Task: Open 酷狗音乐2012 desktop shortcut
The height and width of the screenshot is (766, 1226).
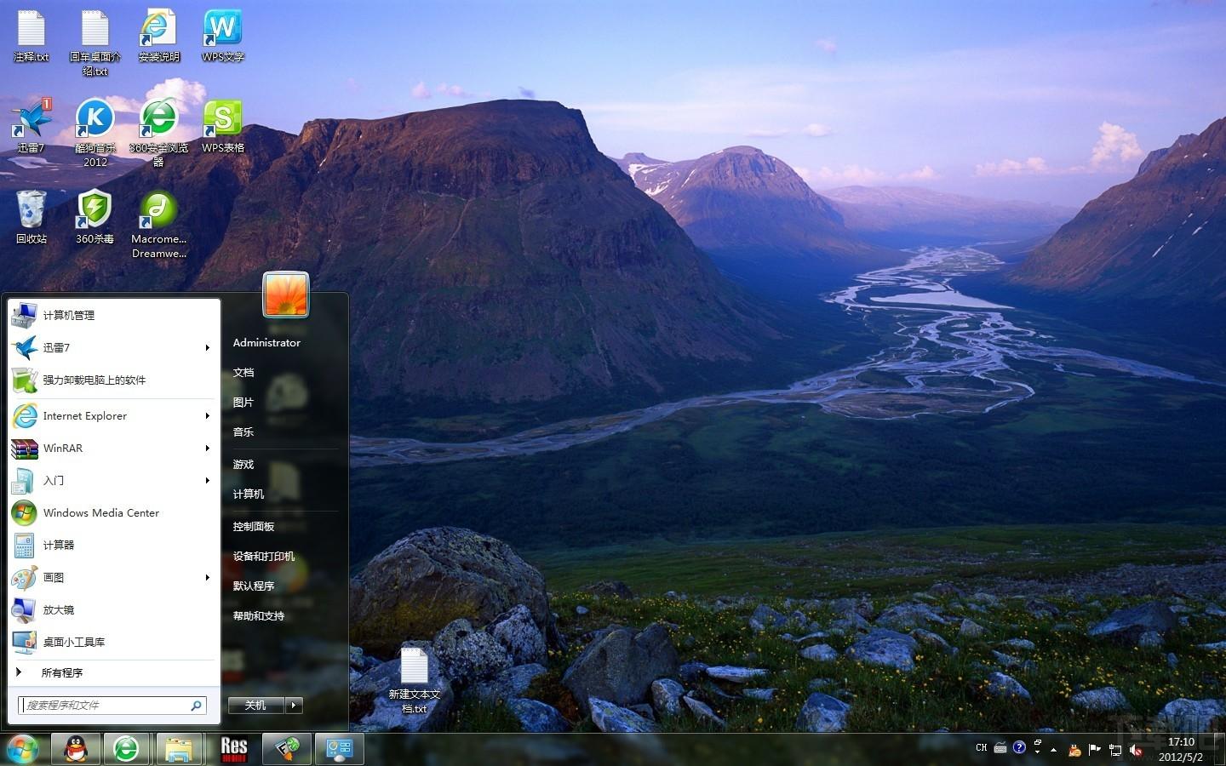Action: (x=95, y=133)
